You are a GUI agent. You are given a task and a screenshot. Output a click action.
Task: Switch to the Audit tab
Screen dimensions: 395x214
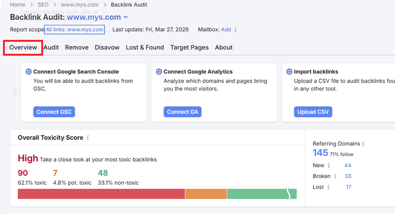[x=51, y=47]
